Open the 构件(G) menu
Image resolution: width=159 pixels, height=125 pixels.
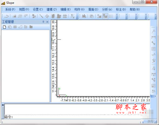(x=79, y=9)
